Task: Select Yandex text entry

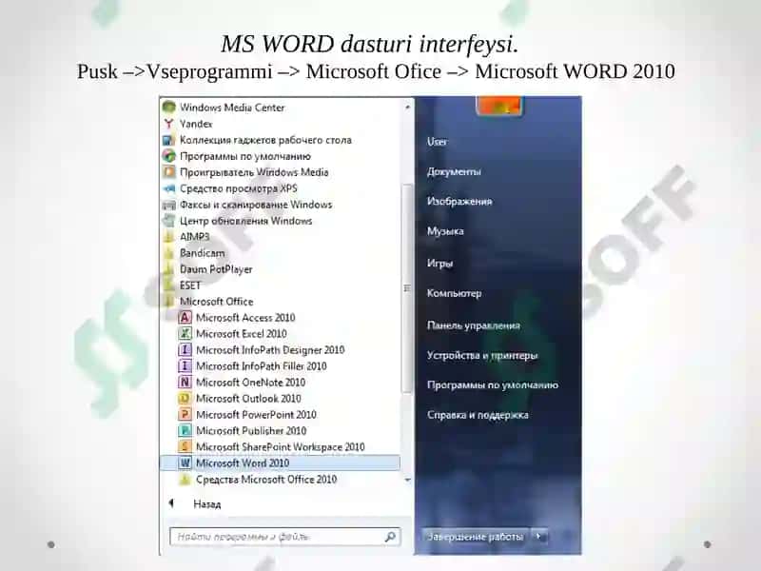Action: pos(196,124)
